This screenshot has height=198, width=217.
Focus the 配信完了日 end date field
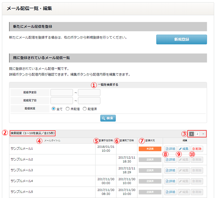pyautogui.click(x=89, y=101)
